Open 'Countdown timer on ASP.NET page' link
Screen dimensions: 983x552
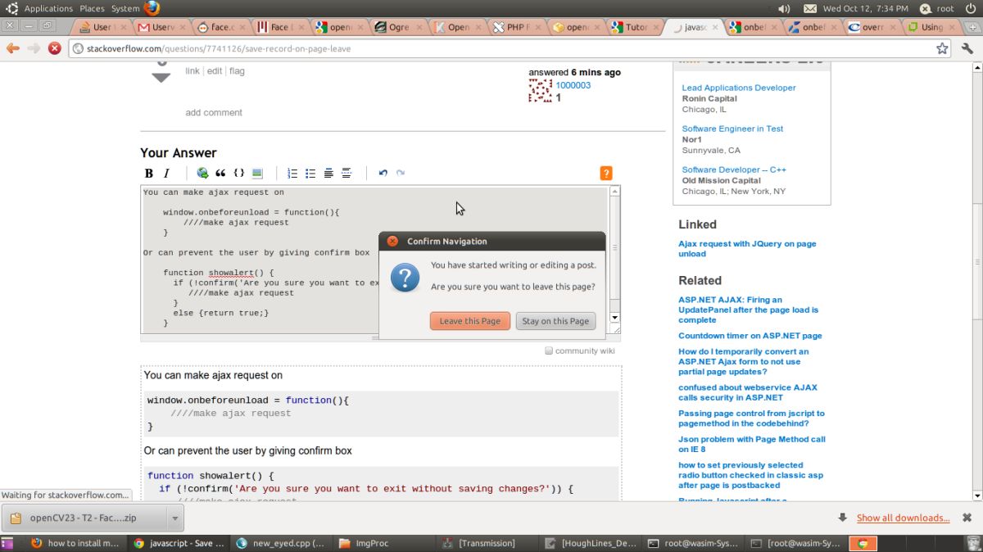click(x=750, y=336)
